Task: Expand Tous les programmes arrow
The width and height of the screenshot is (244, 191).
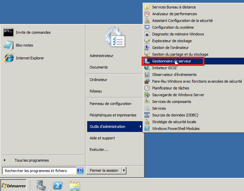Action: [x=5, y=160]
